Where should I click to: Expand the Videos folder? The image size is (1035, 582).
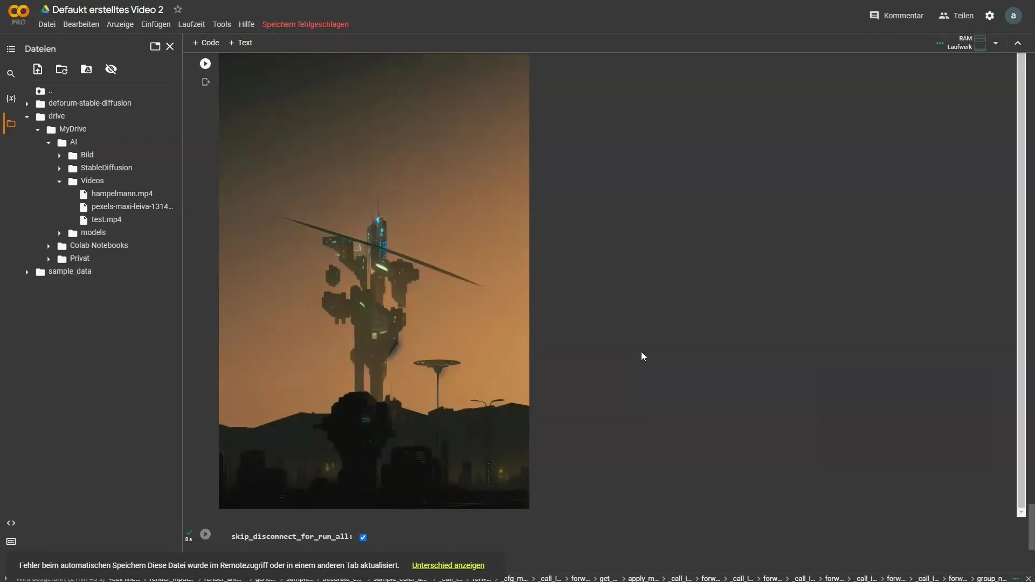(x=60, y=181)
